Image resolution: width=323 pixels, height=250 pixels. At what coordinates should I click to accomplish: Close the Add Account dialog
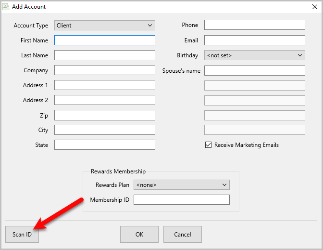[x=314, y=7]
